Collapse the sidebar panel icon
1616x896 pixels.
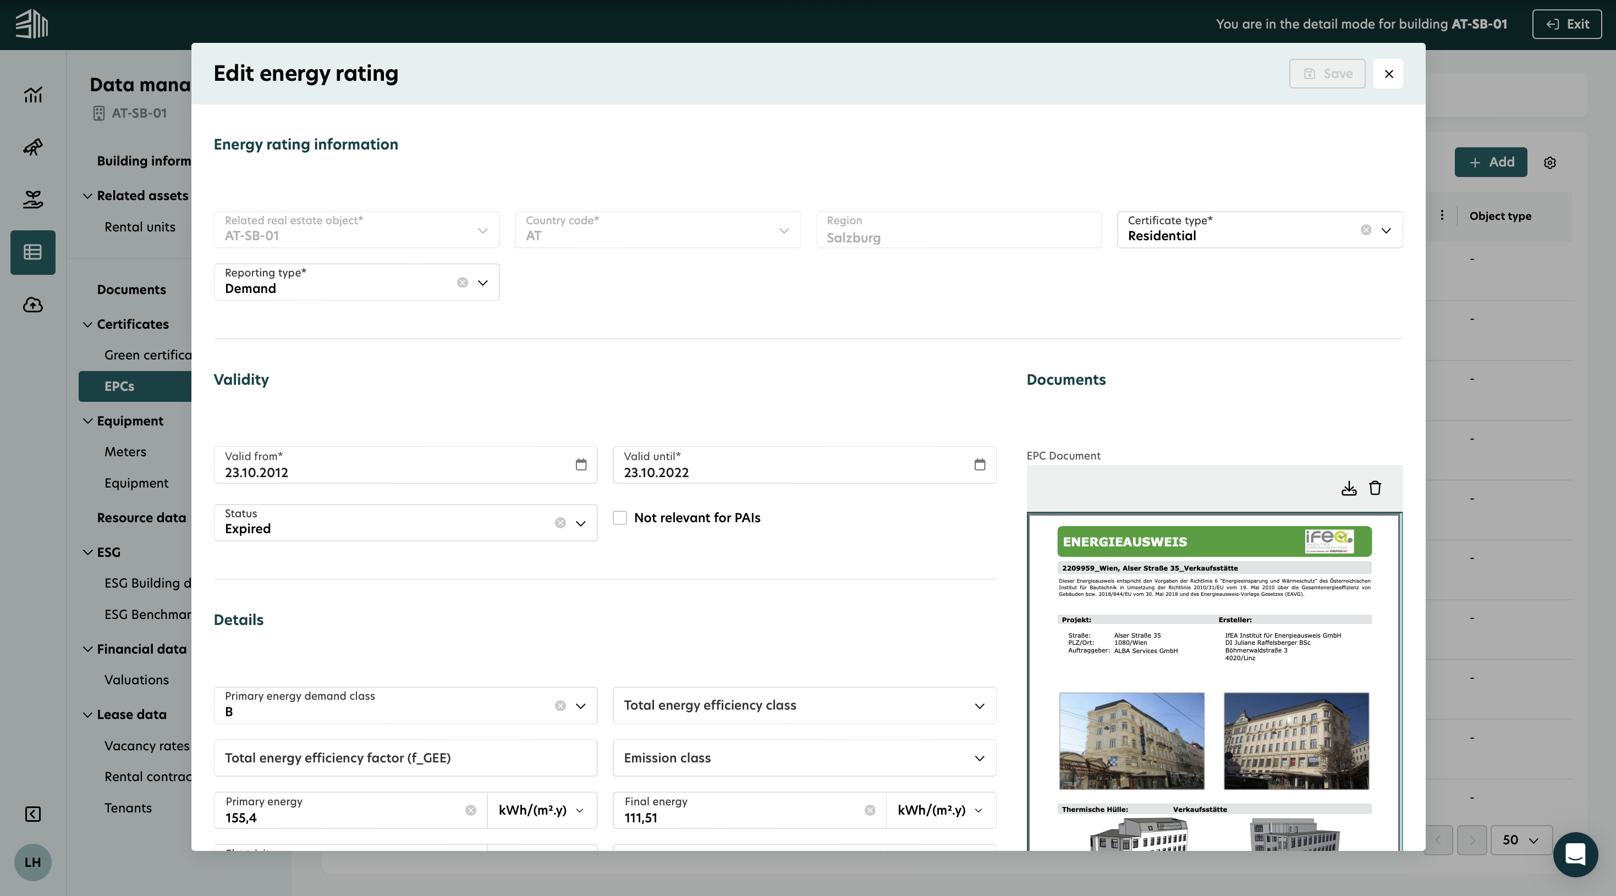pos(32,814)
